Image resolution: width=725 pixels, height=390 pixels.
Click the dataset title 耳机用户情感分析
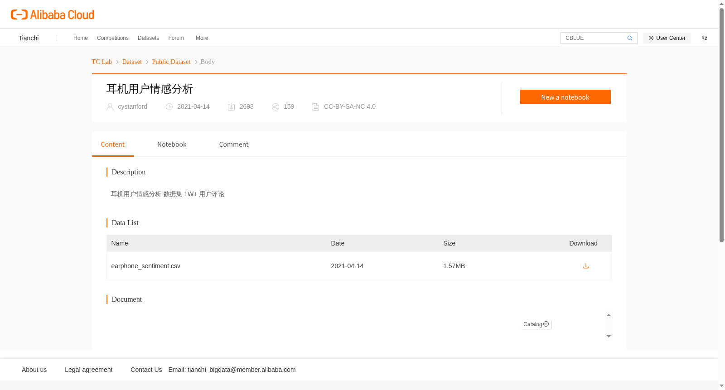[150, 89]
